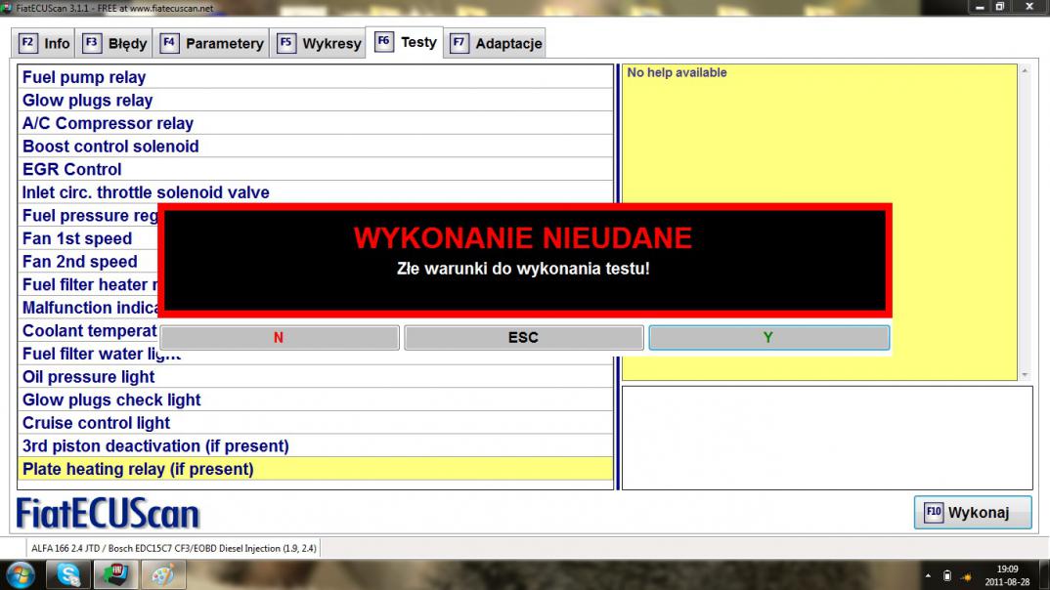The height and width of the screenshot is (590, 1050).
Task: Click the F6 key icon on Testy tab
Action: (x=383, y=41)
